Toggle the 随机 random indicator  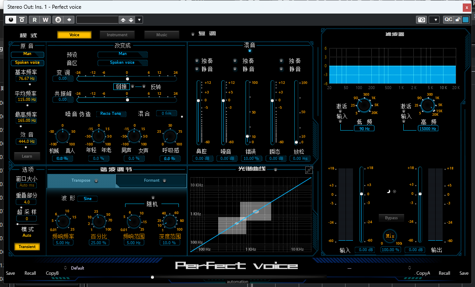[x=153, y=197]
